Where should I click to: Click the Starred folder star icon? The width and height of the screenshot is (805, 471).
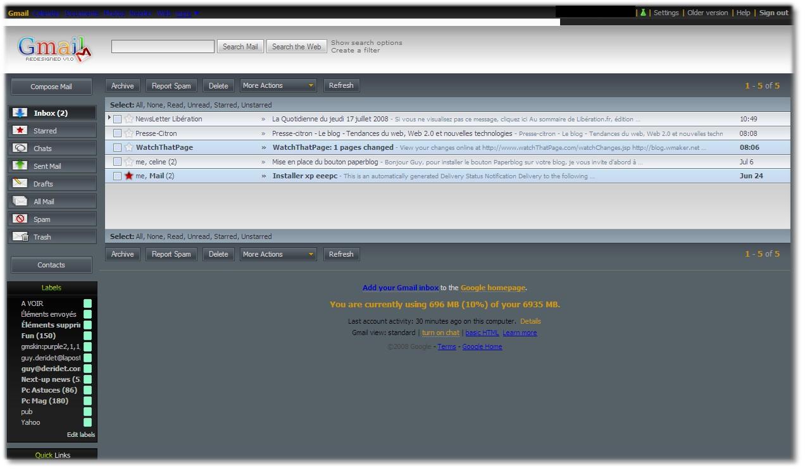coord(20,131)
